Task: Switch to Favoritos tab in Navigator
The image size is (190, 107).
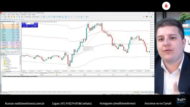Action: point(8,72)
